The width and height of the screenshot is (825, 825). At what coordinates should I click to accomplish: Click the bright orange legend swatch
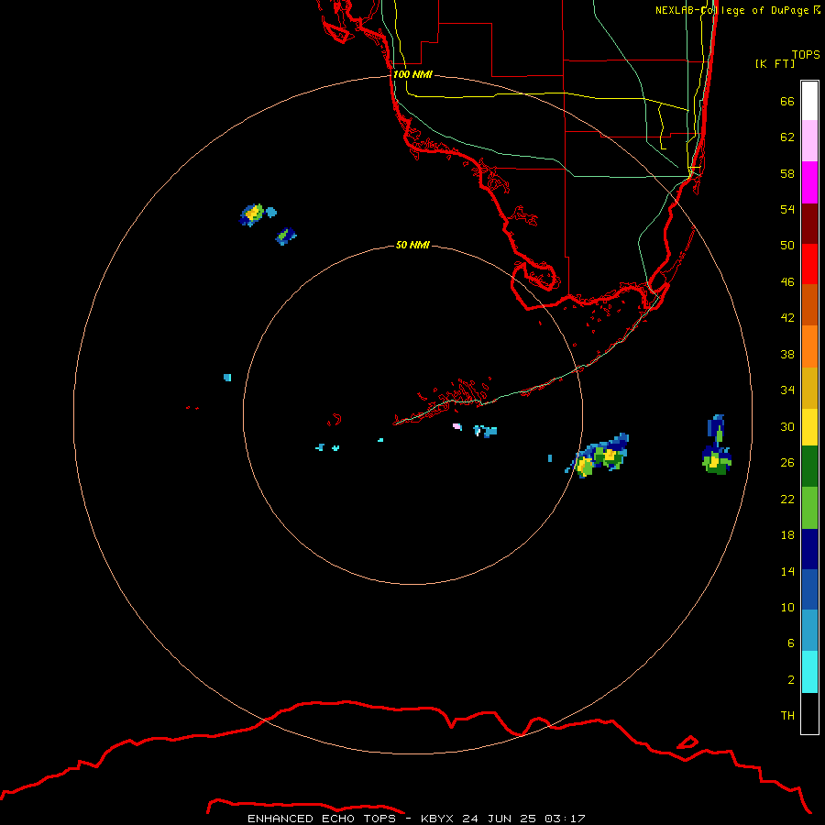click(809, 346)
